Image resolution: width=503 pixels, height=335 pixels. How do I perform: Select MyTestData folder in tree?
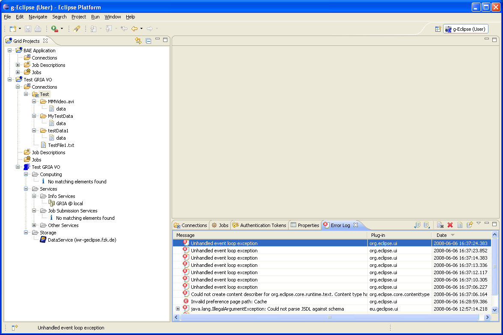pyautogui.click(x=60, y=116)
